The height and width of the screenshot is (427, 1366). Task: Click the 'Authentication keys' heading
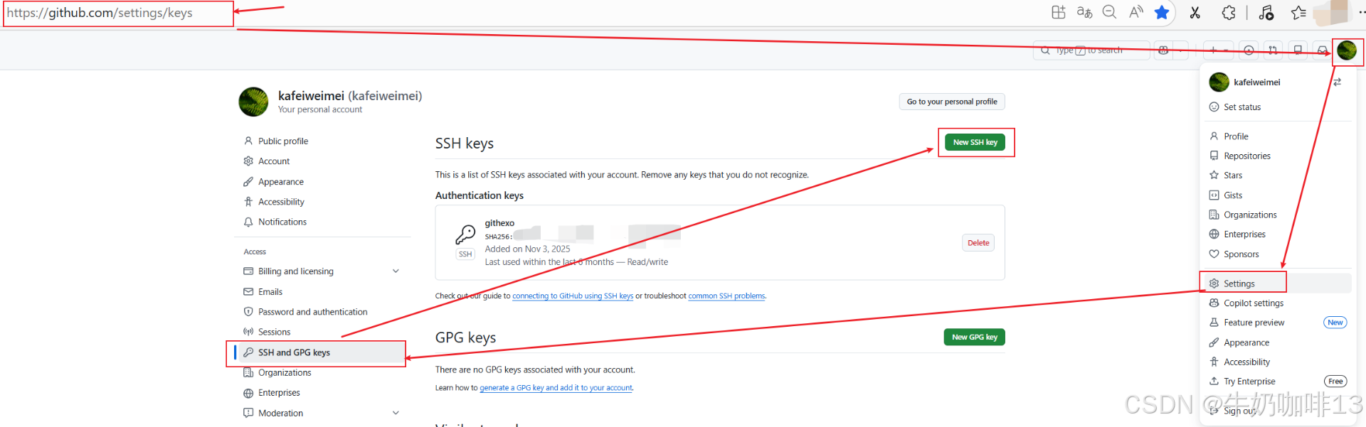pyautogui.click(x=479, y=195)
